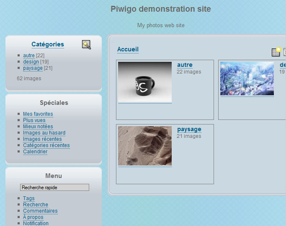Show Plus vues images
This screenshot has height=226, width=286.
coord(34,120)
